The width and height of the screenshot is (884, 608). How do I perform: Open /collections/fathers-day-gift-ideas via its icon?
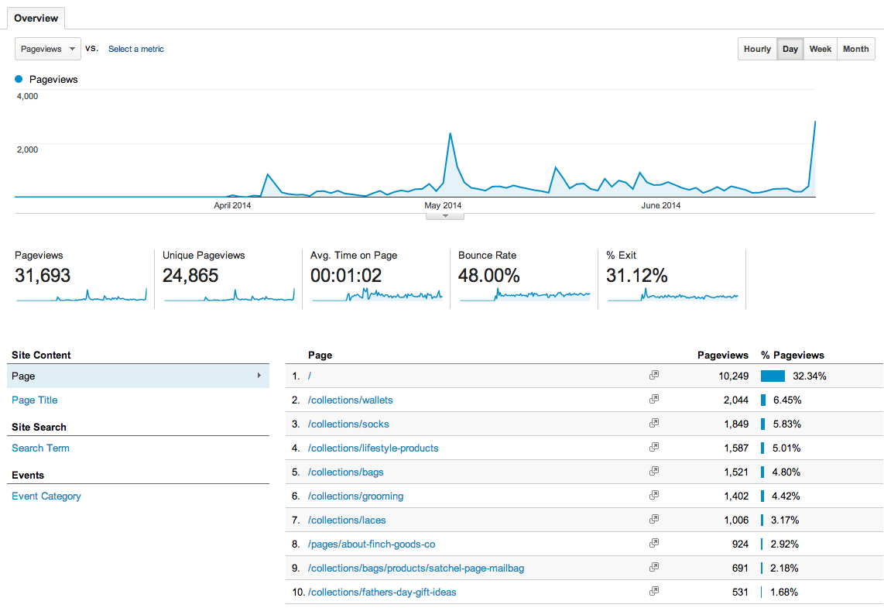pyautogui.click(x=654, y=591)
